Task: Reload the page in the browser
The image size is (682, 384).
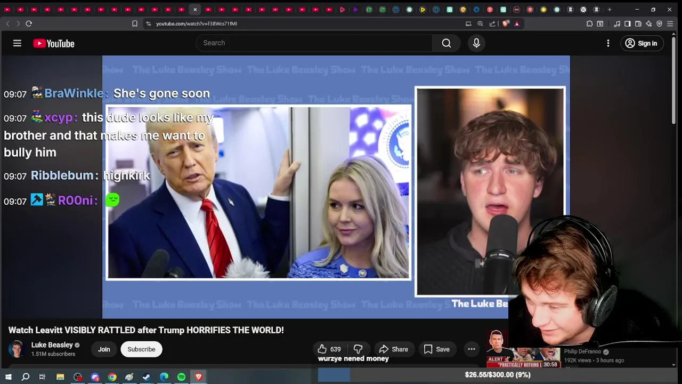Action: pos(29,23)
